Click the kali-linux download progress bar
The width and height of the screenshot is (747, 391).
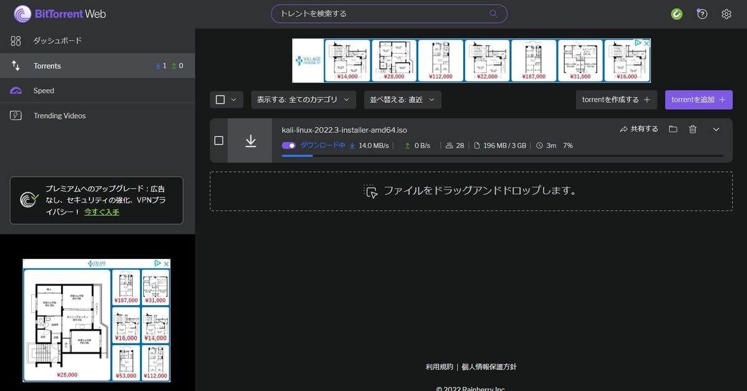pyautogui.click(x=502, y=156)
